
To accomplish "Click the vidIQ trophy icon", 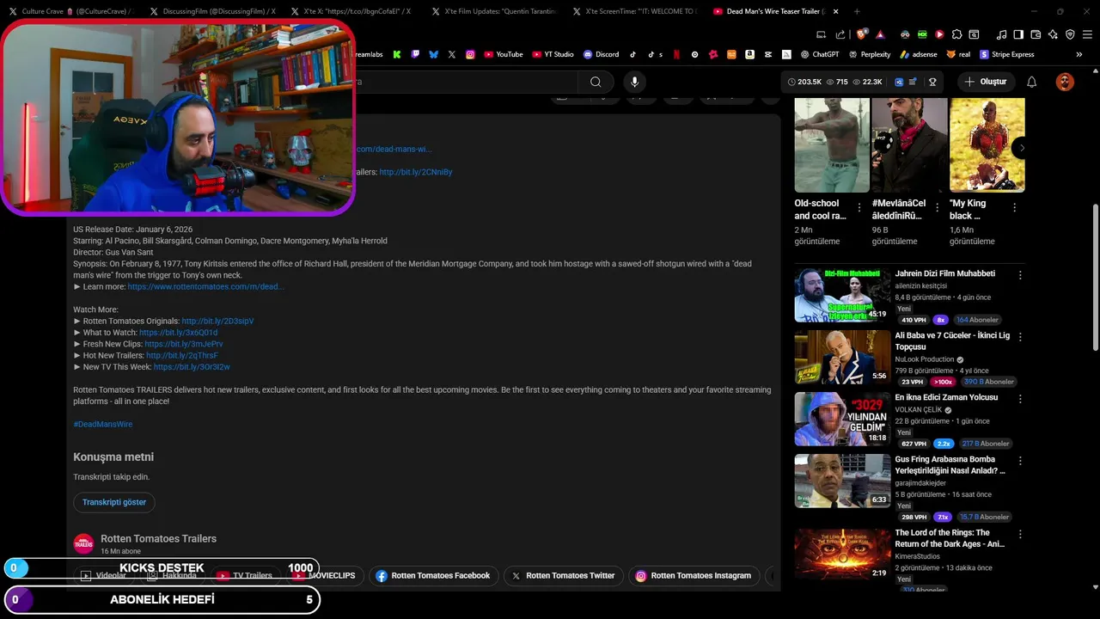I will click(x=932, y=82).
